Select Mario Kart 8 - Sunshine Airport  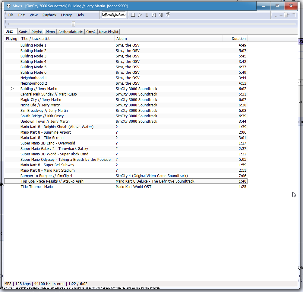126,132
